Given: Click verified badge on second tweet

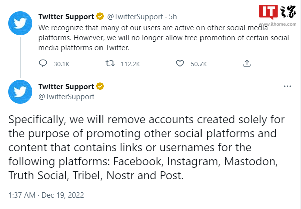Looking at the screenshot, I should tap(100, 86).
